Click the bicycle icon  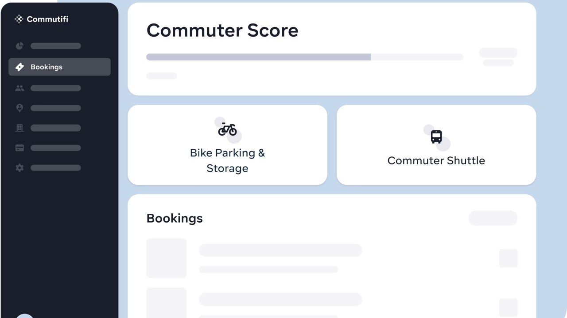point(227,129)
